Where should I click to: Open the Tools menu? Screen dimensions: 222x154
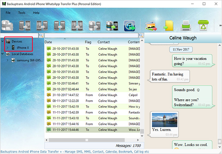(21, 13)
